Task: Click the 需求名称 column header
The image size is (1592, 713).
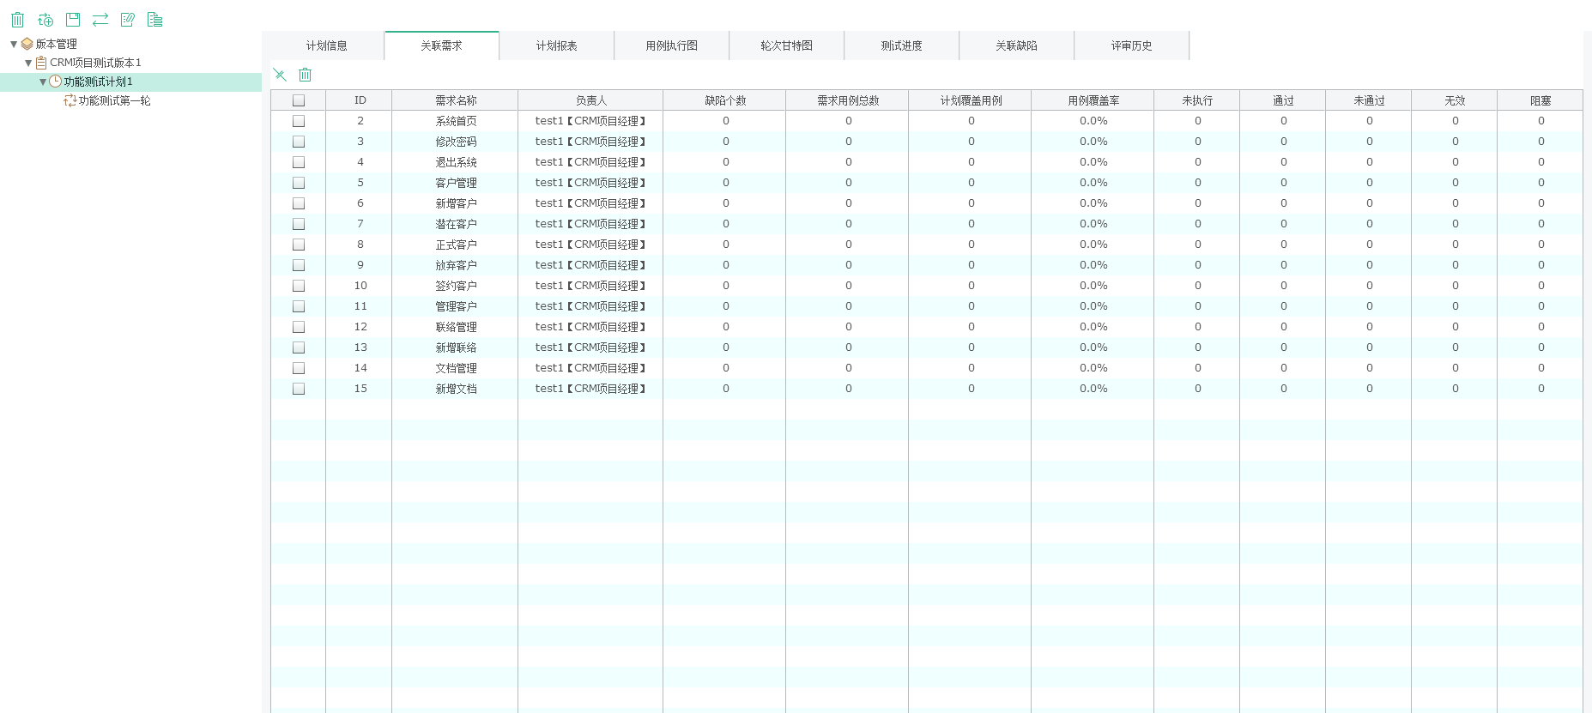Action: click(x=456, y=100)
